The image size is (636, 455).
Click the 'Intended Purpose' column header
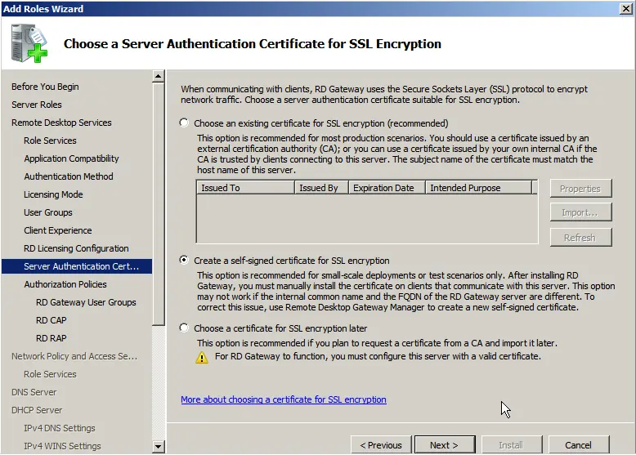pos(477,188)
